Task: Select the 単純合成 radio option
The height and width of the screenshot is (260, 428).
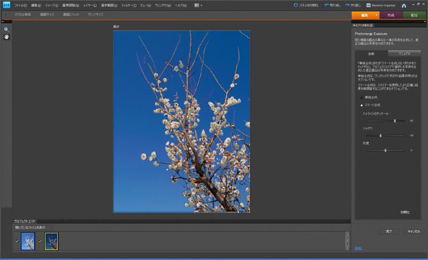Action: pos(362,98)
